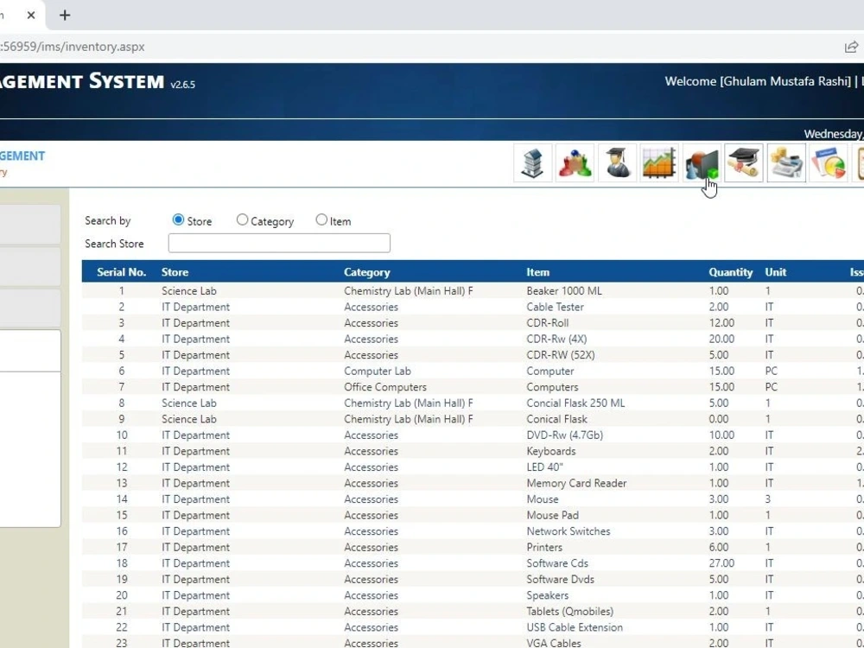Click the Cable Tester item cell
Image resolution: width=864 pixels, height=648 pixels.
[555, 307]
